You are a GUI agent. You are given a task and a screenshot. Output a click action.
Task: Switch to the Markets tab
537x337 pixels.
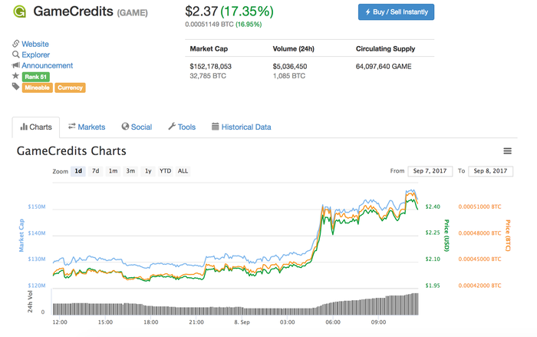point(87,127)
